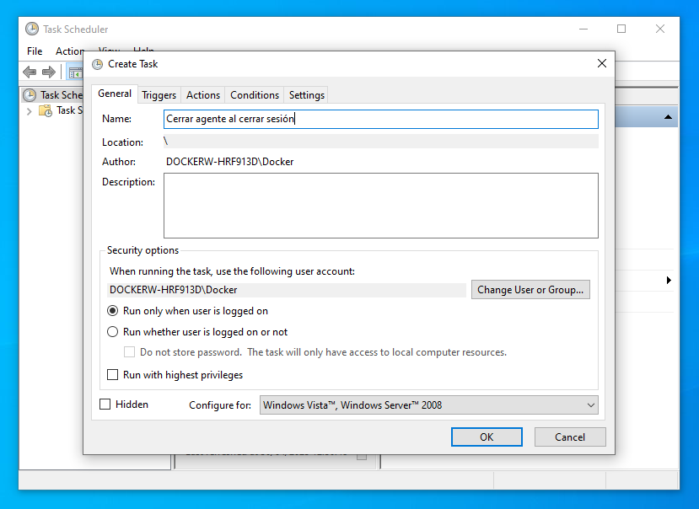Screen dimensions: 699x509
Task: Collapse the Actions pane section arrow
Action: click(668, 117)
